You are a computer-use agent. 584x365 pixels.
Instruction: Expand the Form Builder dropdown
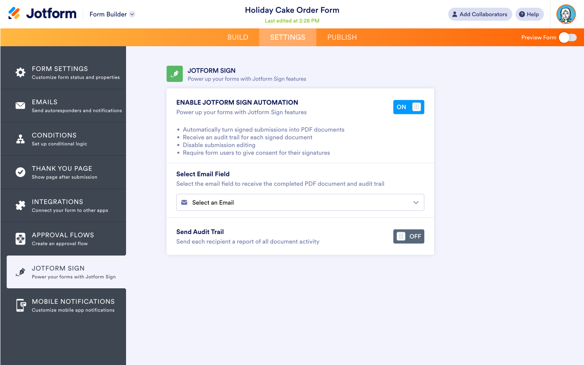click(112, 14)
